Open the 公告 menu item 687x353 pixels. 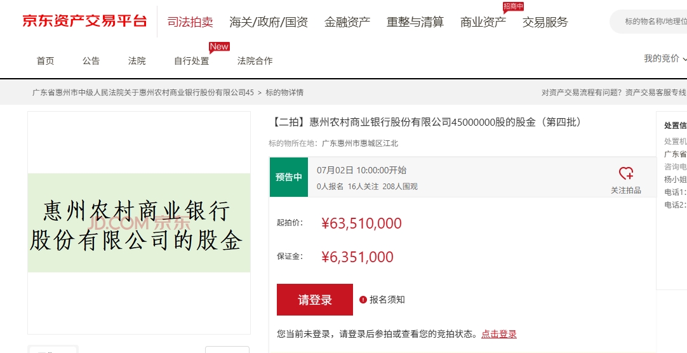tap(91, 61)
